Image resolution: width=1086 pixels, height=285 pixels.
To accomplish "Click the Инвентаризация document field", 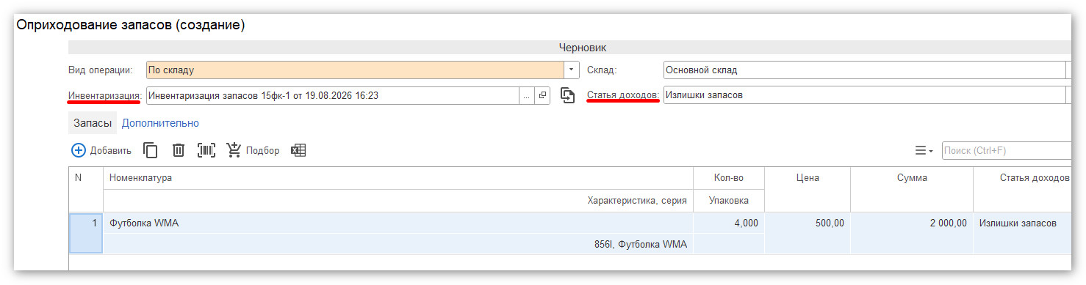I will [x=333, y=95].
